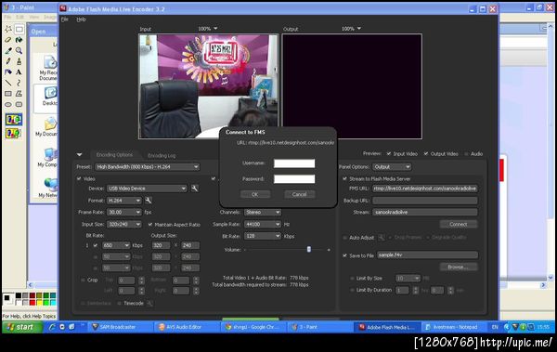Choose the Rounded Rectangle tool in Paint
The height and width of the screenshot is (352, 557).
pyautogui.click(x=19, y=104)
